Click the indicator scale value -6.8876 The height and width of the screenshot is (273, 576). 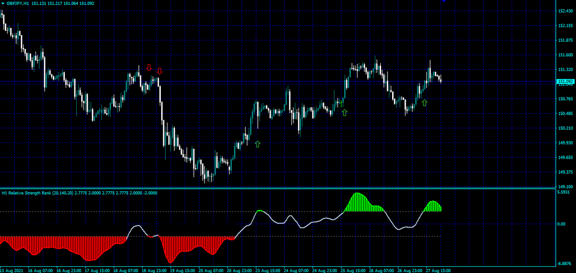tap(565, 264)
